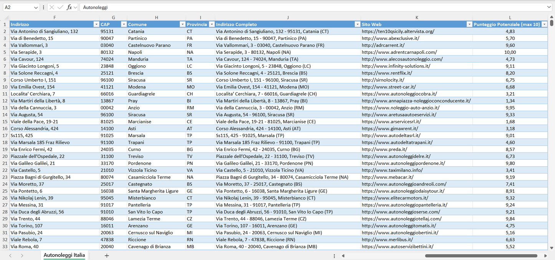This screenshot has width=555, height=260.
Task: Click the scroll right arrow of horizontal scrollbar
Action: (545, 256)
